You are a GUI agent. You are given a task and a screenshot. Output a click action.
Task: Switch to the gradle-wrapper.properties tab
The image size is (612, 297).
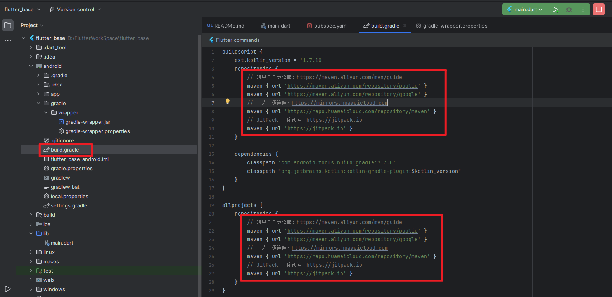(451, 26)
